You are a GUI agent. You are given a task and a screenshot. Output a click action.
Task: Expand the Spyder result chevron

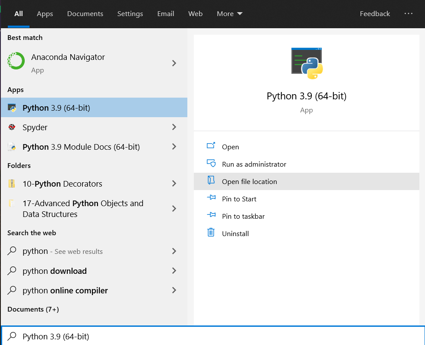174,127
